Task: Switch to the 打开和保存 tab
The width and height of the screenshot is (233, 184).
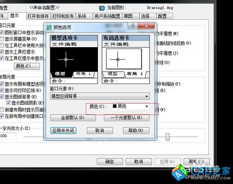Action: 38,16
